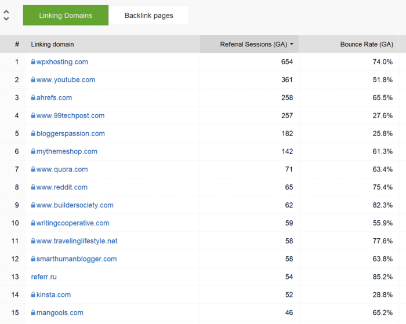Click the lock icon beside www.99techpost.com
The width and height of the screenshot is (406, 324).
[x=33, y=115]
